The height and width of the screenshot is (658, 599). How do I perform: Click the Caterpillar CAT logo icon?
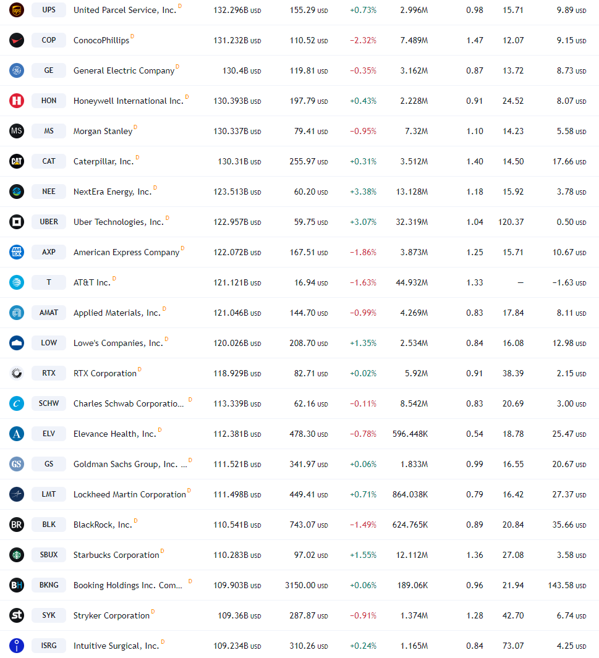click(17, 161)
